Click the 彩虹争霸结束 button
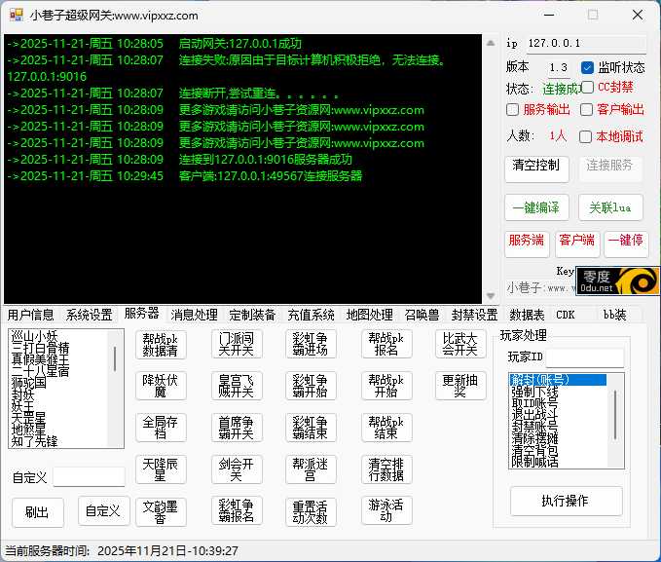This screenshot has width=661, height=562. [x=311, y=428]
